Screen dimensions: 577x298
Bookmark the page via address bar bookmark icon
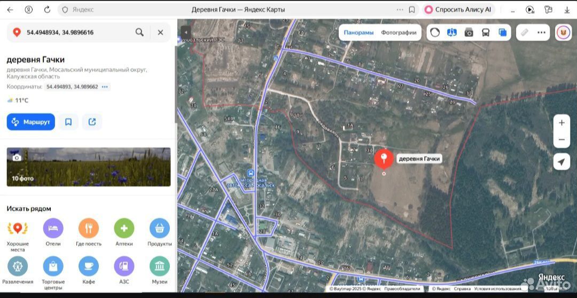tap(412, 10)
